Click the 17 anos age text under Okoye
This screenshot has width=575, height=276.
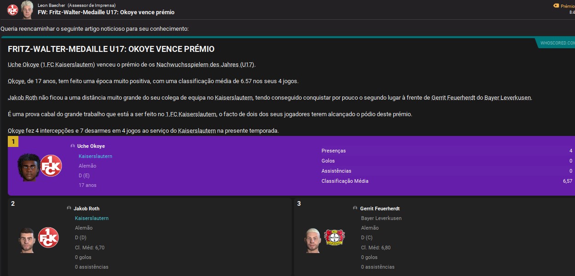(87, 185)
